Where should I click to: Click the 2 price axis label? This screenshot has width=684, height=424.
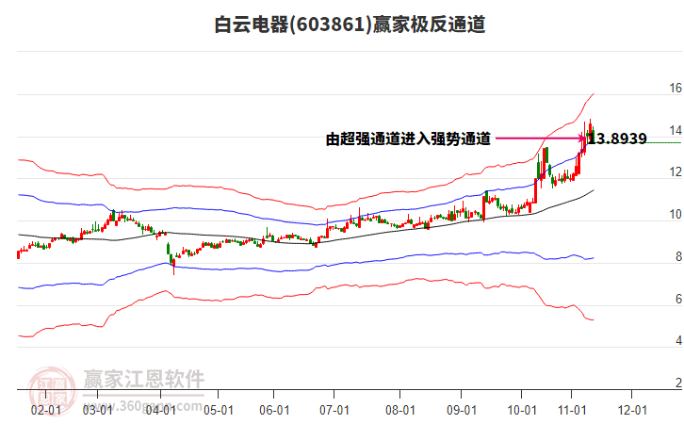click(678, 383)
